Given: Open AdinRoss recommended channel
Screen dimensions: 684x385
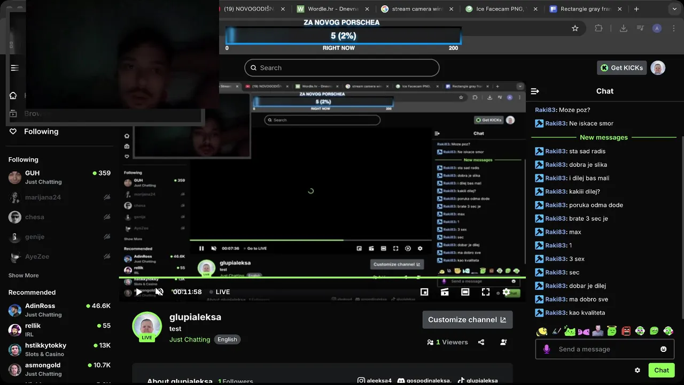Looking at the screenshot, I should tap(59, 310).
